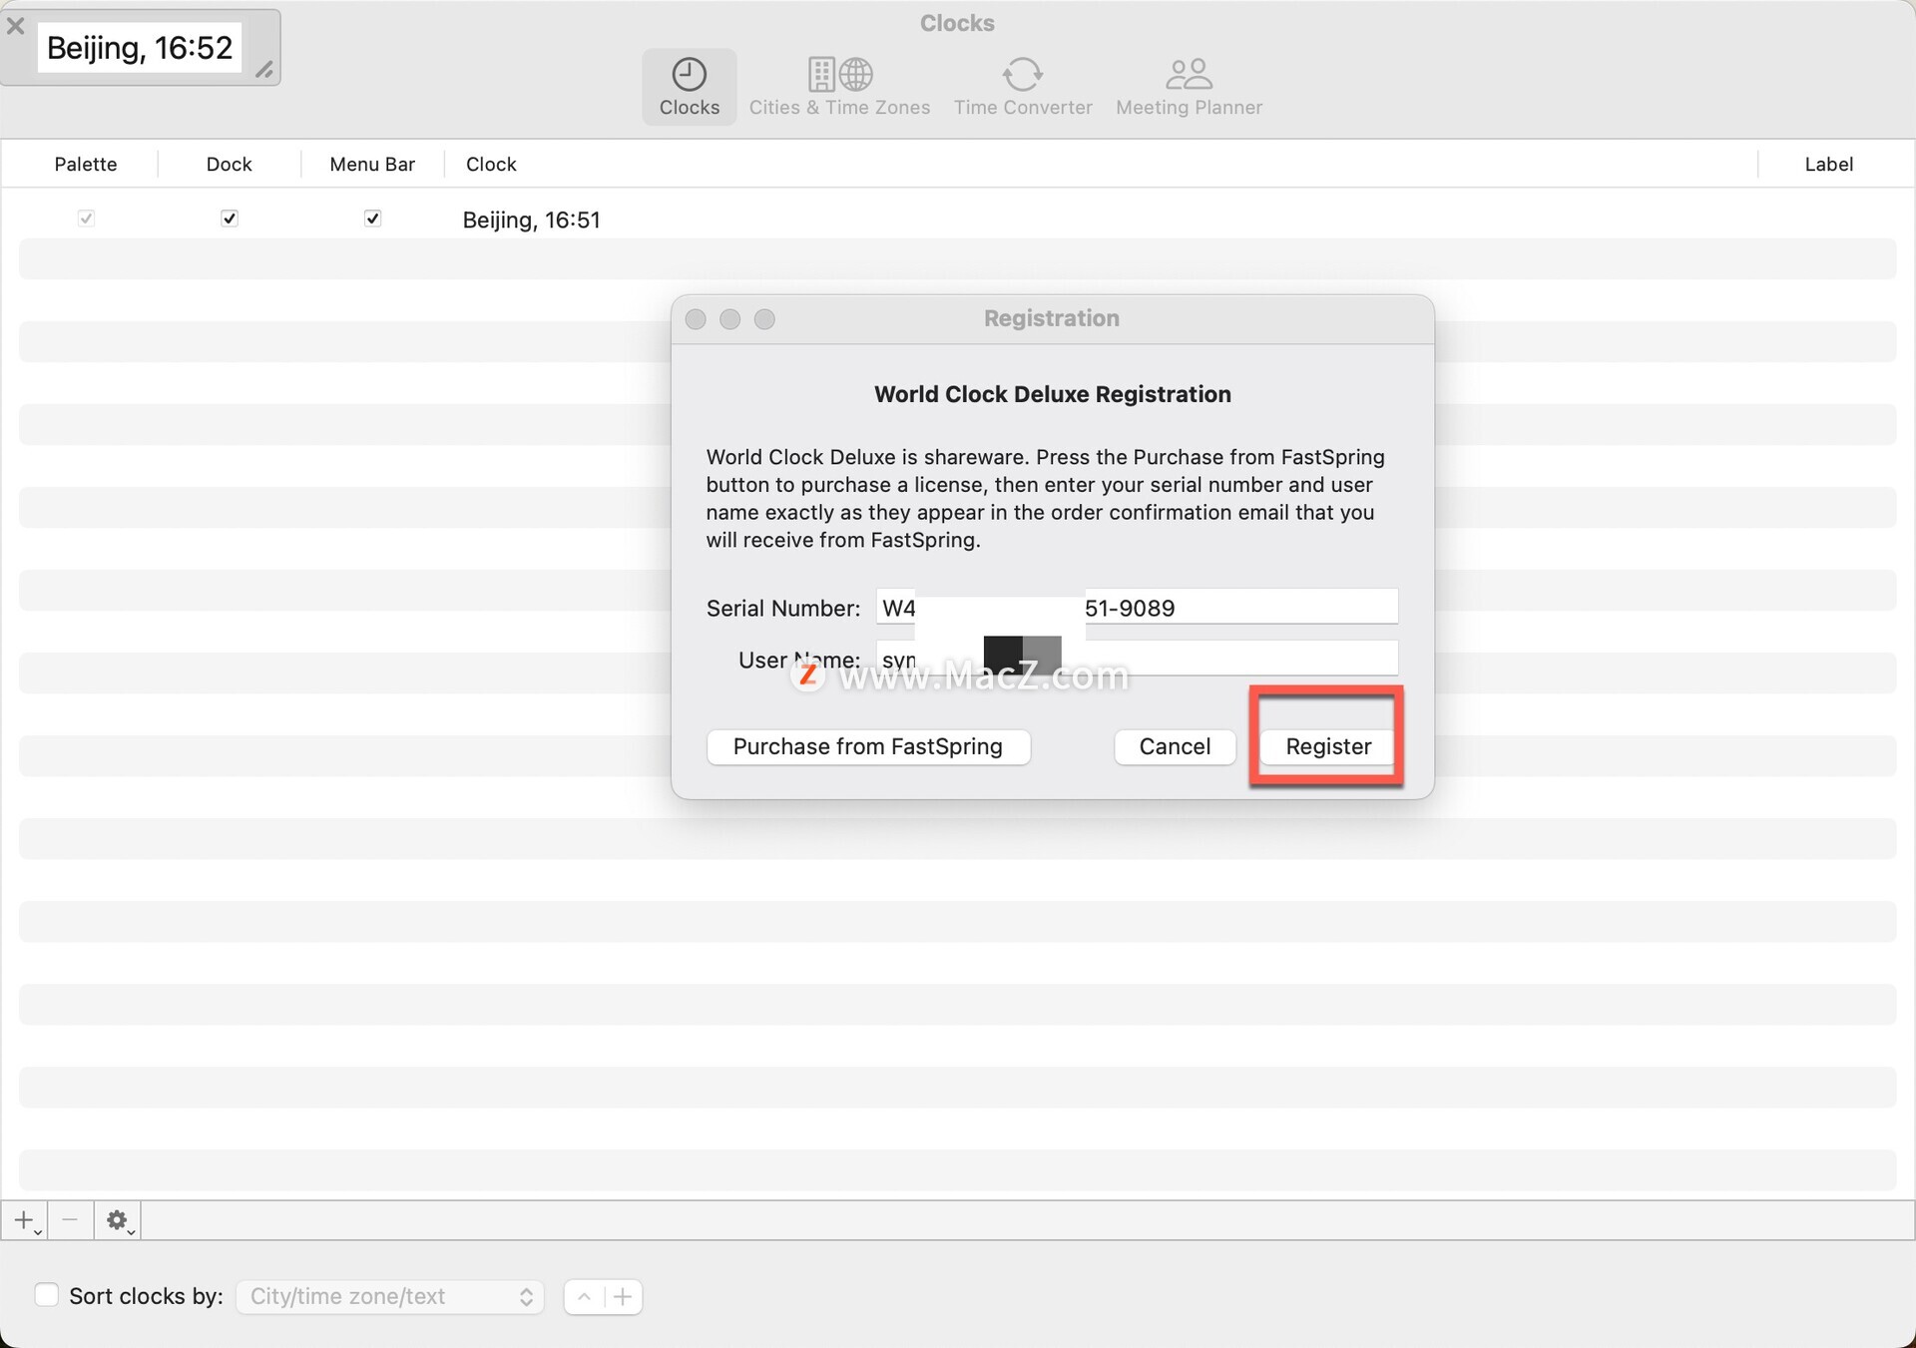Click the minus remove-clock button

[x=70, y=1219]
